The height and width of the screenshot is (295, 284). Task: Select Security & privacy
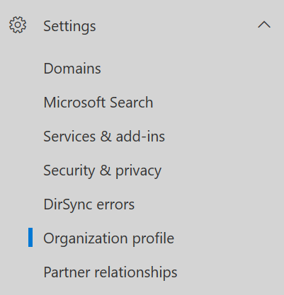(x=103, y=171)
